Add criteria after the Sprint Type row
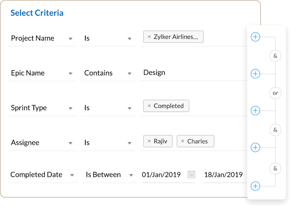Viewport: 296px width, 212px height. (255, 111)
